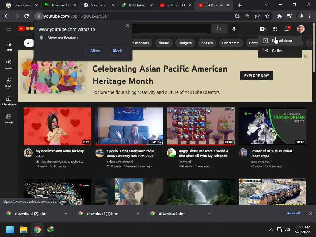The width and height of the screenshot is (316, 237).
Task: Close the notification permission popup
Action: click(127, 25)
